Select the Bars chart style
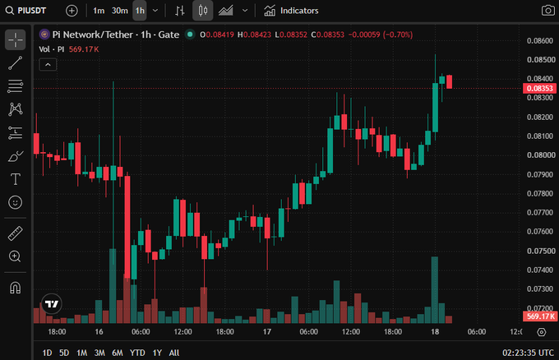 180,11
